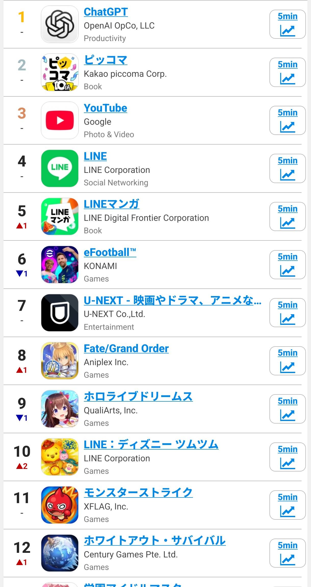Tap the Whiteout Survival app icon
311x587 pixels.
[x=60, y=553]
